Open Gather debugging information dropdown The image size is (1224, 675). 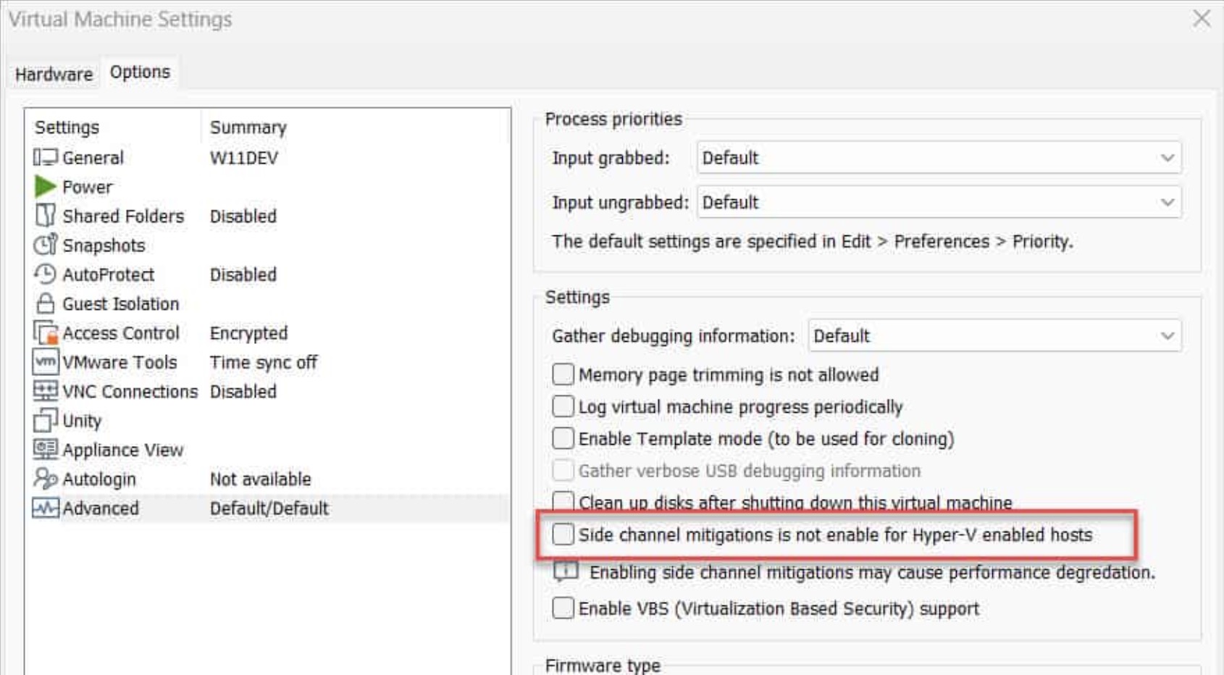pos(994,336)
